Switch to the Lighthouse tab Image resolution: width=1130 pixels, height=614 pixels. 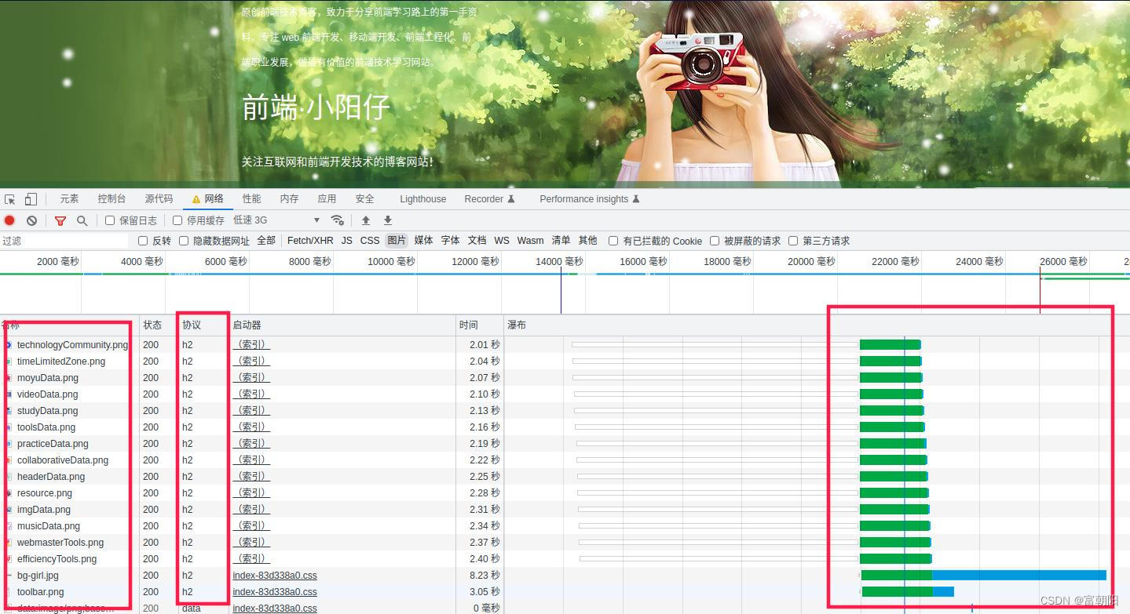422,198
